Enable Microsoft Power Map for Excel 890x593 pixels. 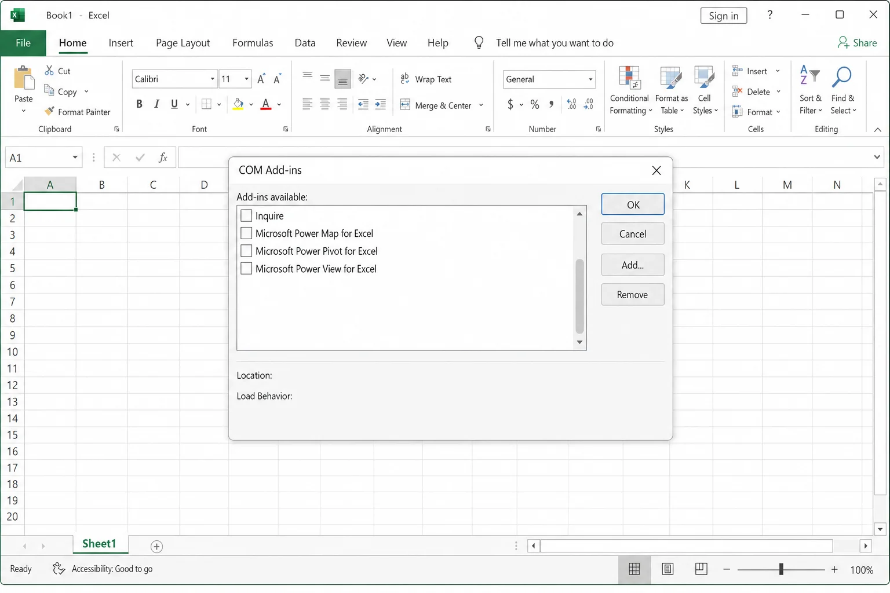[x=246, y=233]
